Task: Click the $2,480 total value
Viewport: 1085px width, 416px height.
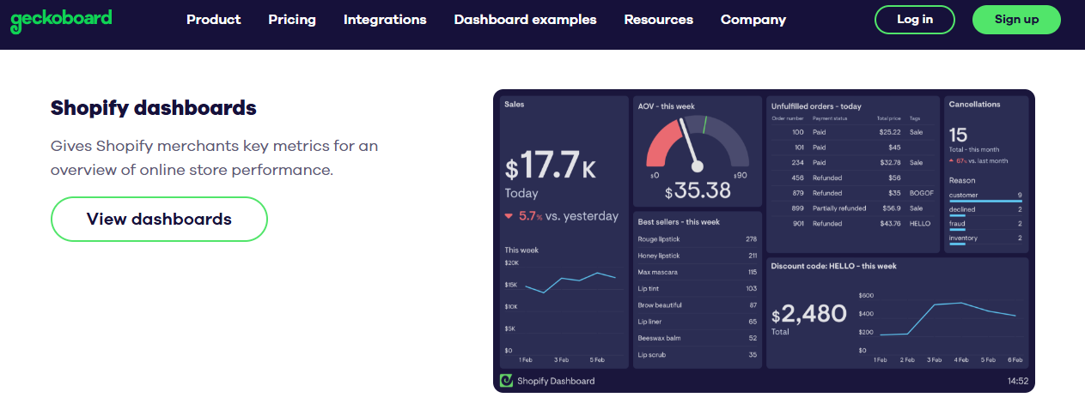Action: tap(809, 314)
